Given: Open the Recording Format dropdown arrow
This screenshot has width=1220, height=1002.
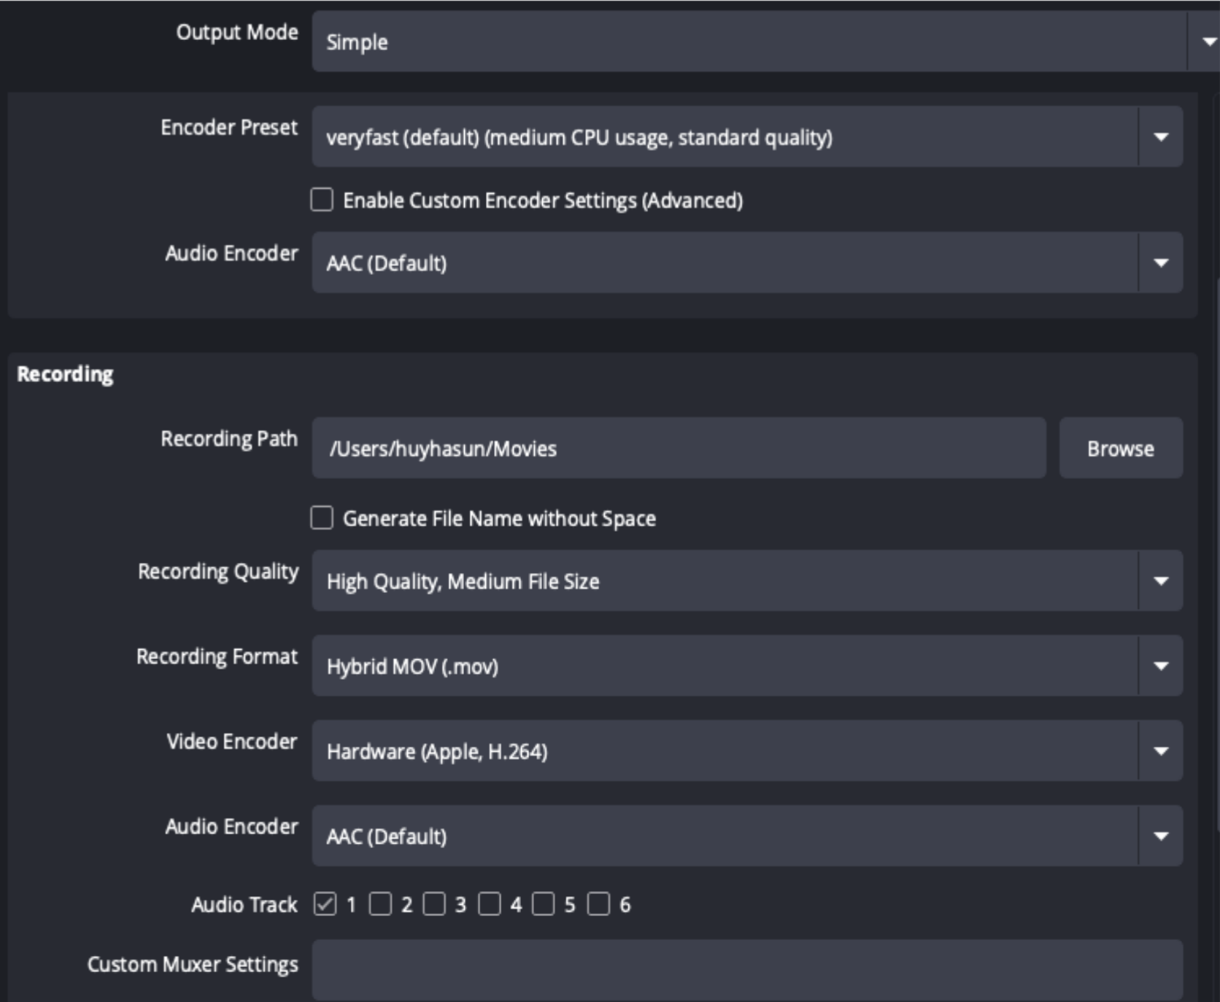Looking at the screenshot, I should point(1160,666).
